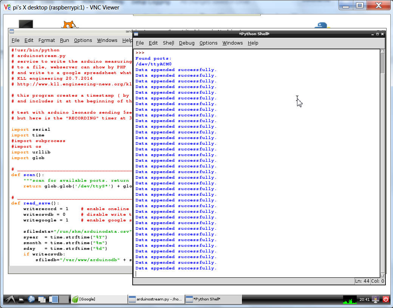Open the Run menu in editor
This screenshot has width=393, height=308.
[64, 40]
